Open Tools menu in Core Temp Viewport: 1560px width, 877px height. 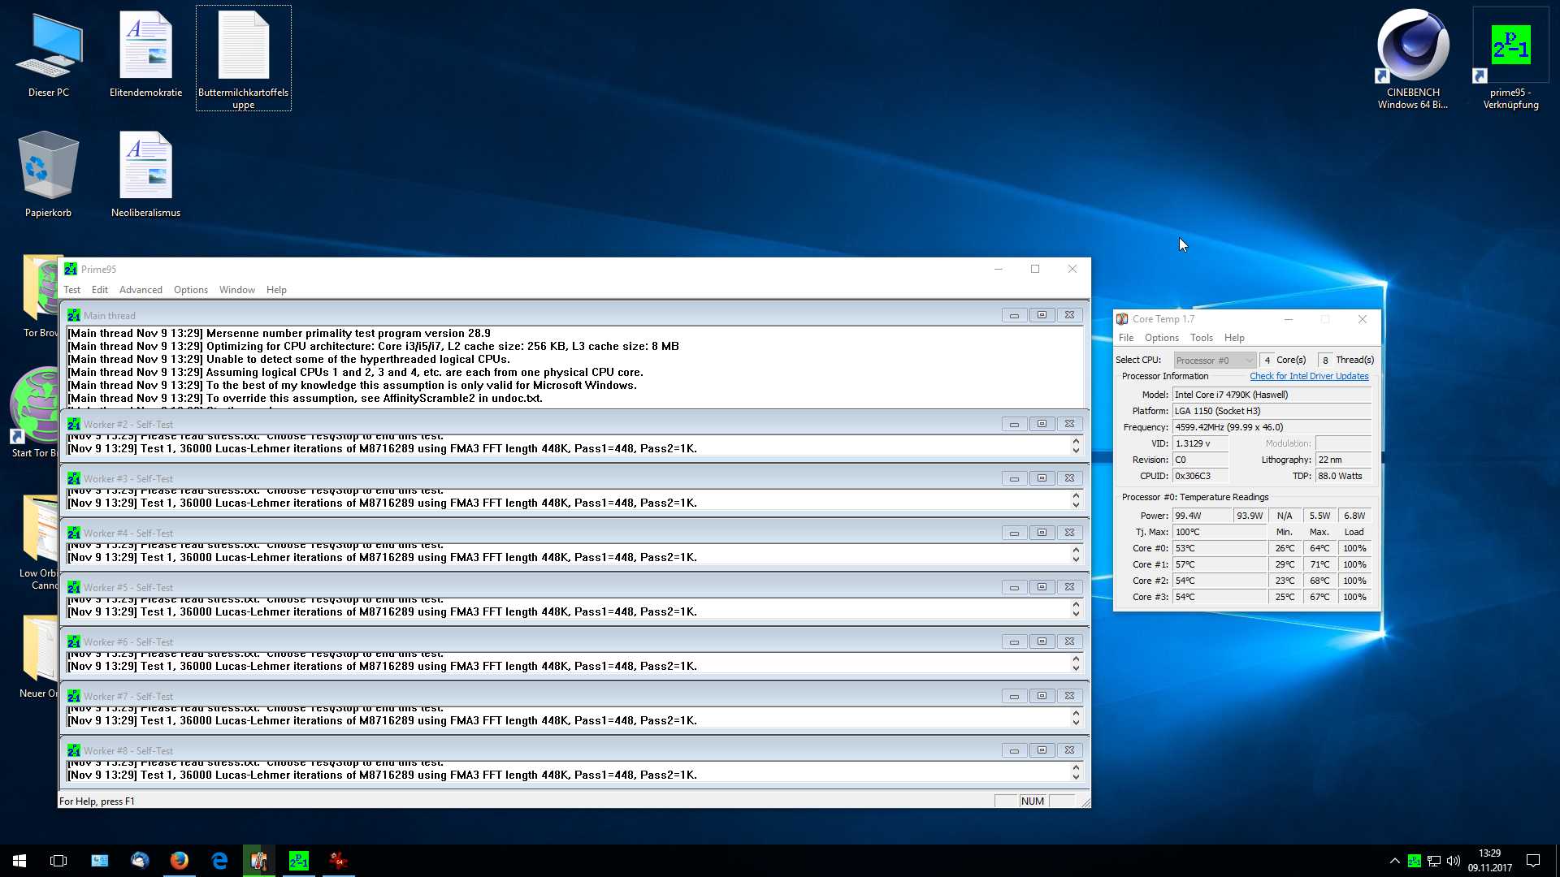click(1201, 338)
